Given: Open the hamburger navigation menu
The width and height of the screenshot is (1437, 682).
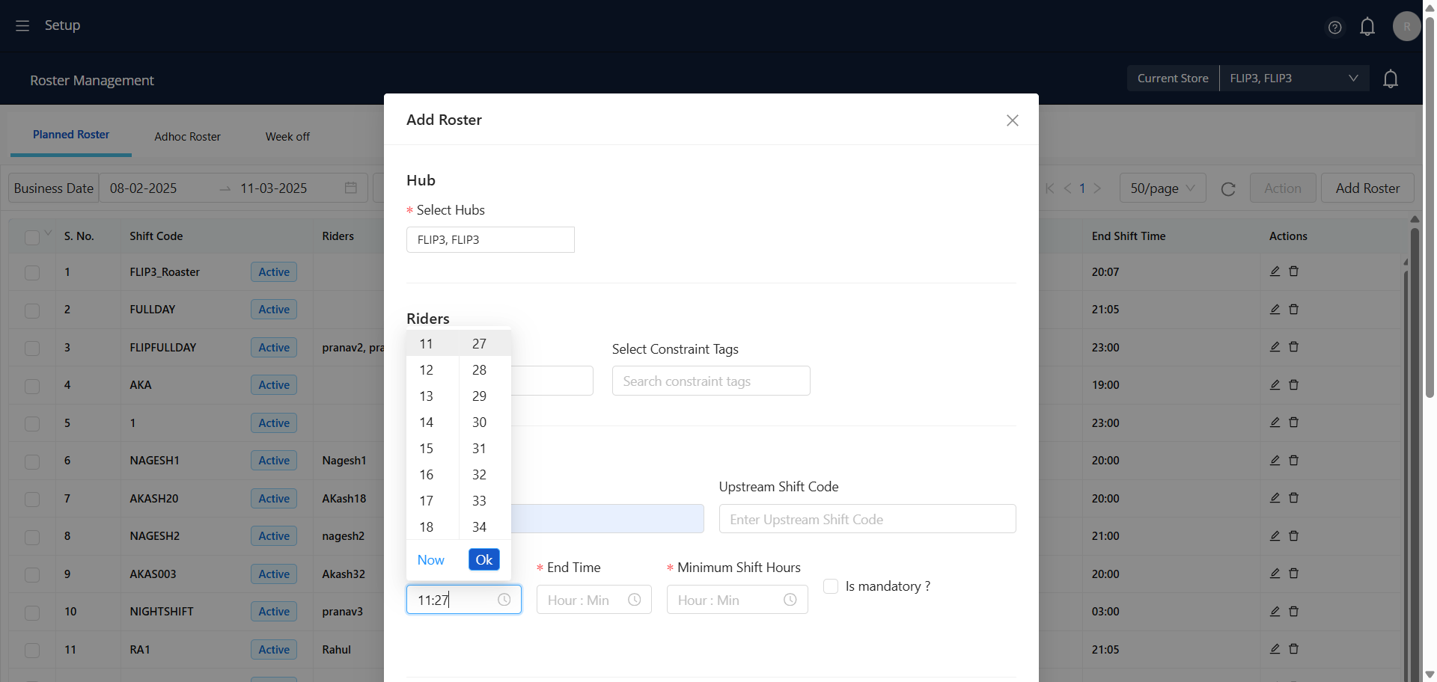Looking at the screenshot, I should (22, 25).
